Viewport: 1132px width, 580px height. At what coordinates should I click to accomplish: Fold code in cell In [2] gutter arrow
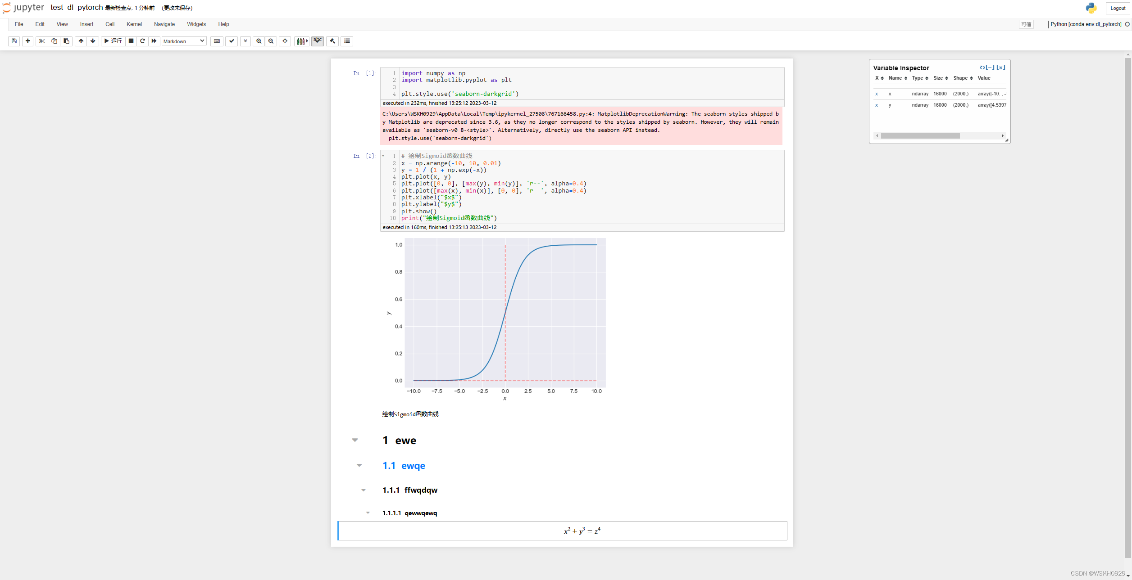[383, 156]
